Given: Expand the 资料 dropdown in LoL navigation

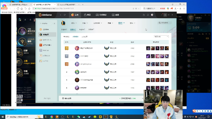Looking at the screenshot, I should (x=132, y=23).
